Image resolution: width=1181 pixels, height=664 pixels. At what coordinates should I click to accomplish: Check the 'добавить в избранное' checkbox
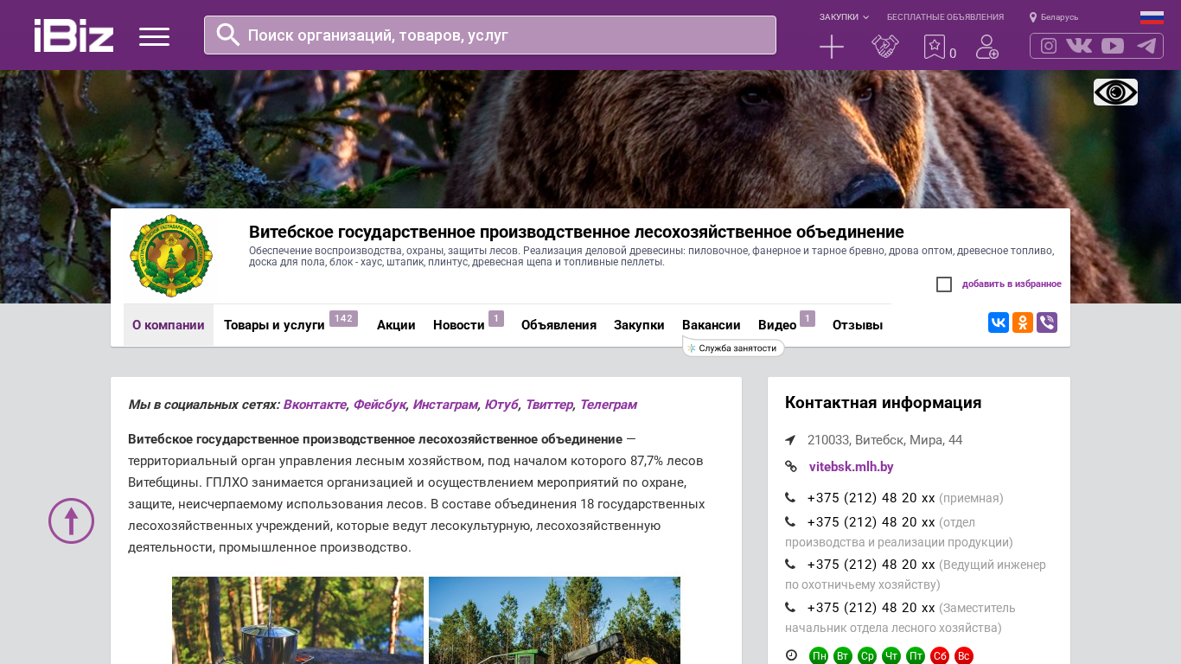pos(944,284)
